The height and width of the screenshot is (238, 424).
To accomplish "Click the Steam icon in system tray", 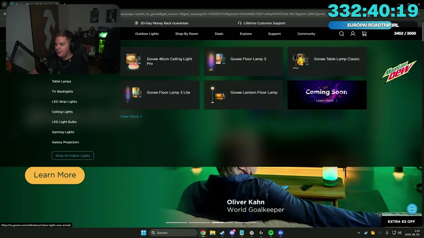I will [x=366, y=233].
